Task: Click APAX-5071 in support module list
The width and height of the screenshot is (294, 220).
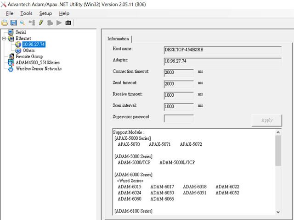Action: (160, 144)
